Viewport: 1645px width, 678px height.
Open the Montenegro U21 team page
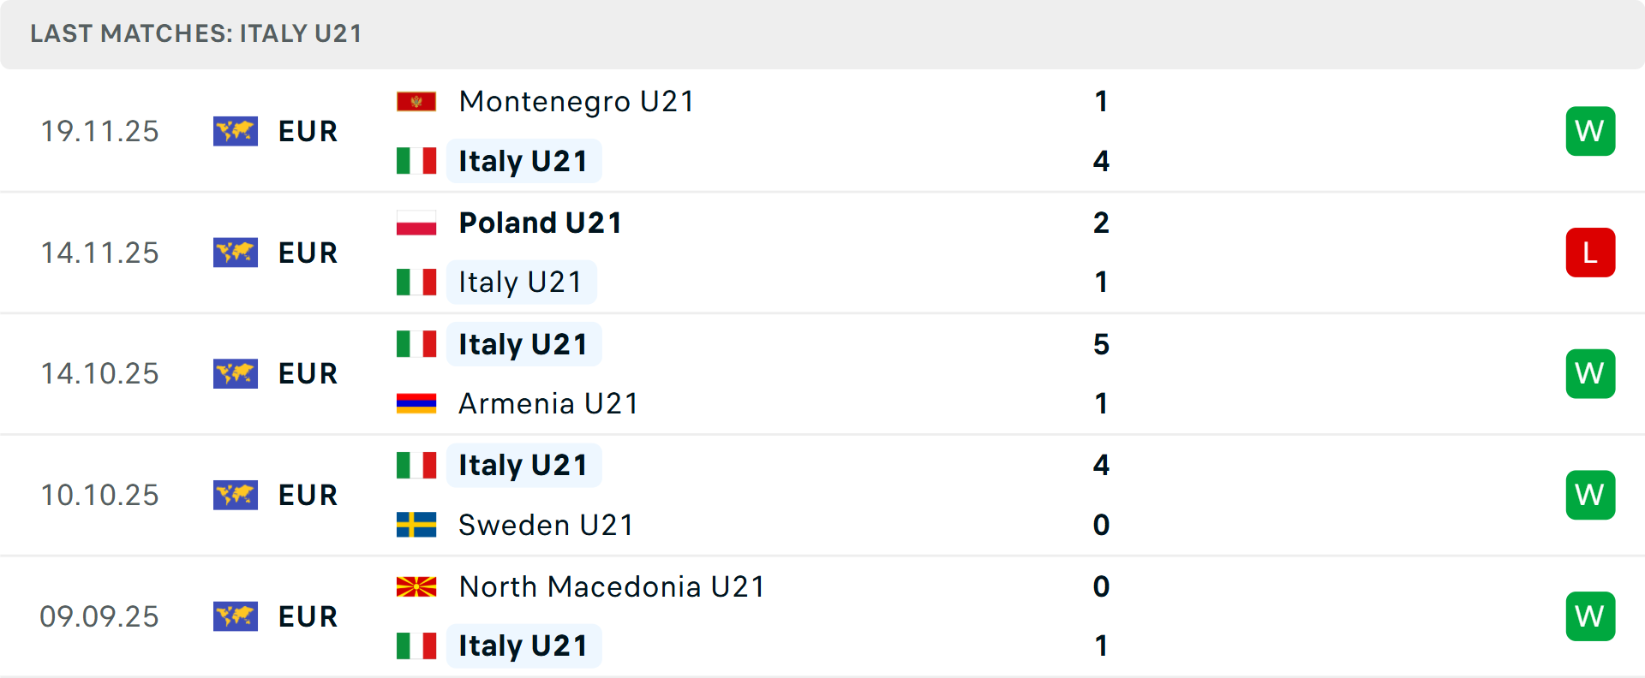tap(576, 100)
